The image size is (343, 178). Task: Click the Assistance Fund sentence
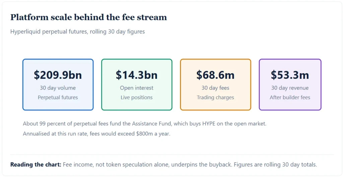[x=145, y=124]
